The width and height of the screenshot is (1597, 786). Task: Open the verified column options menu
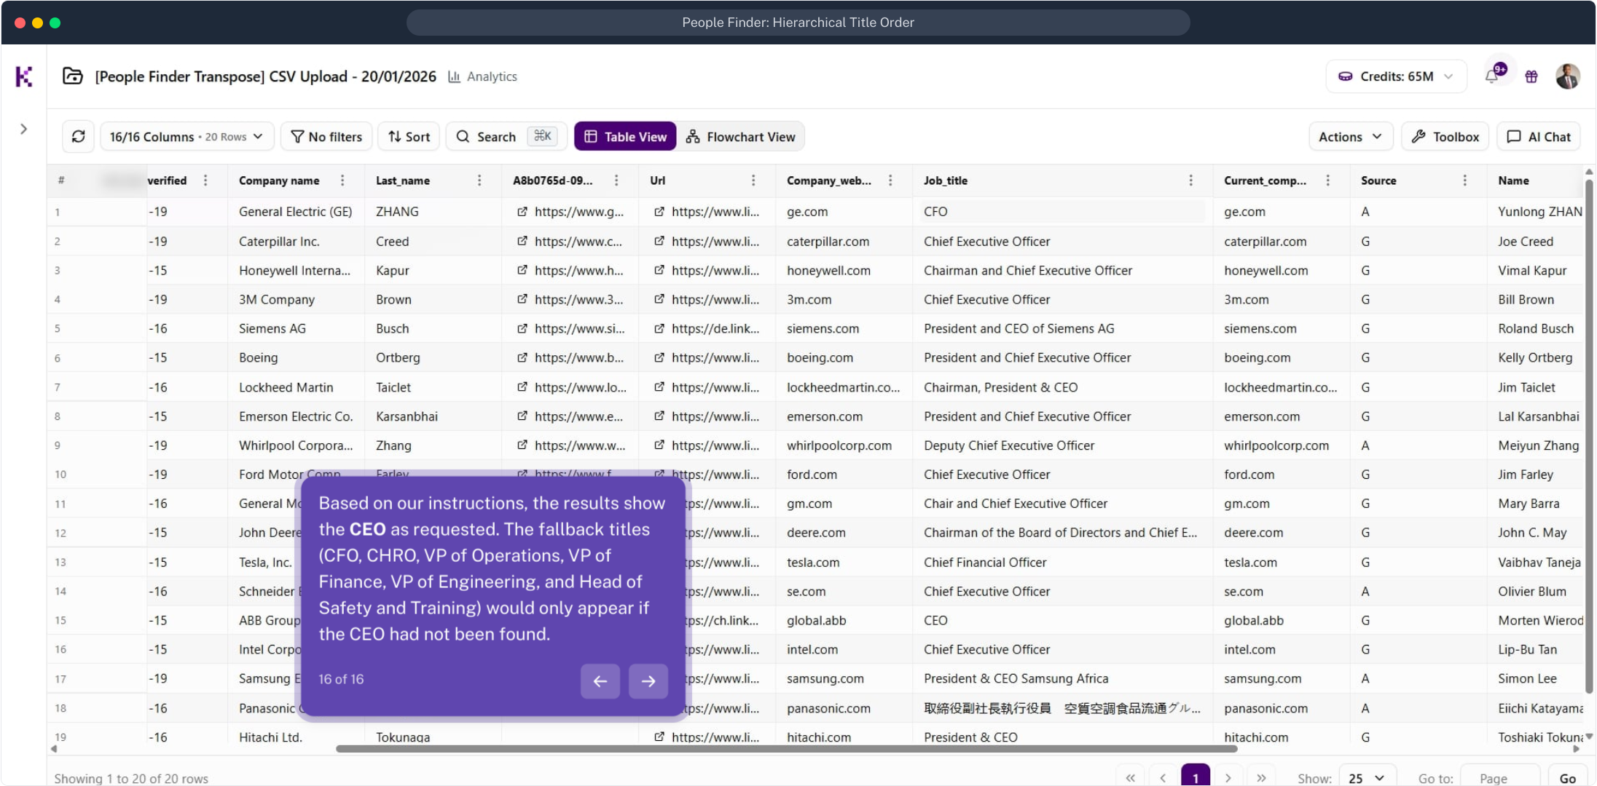[x=205, y=180]
